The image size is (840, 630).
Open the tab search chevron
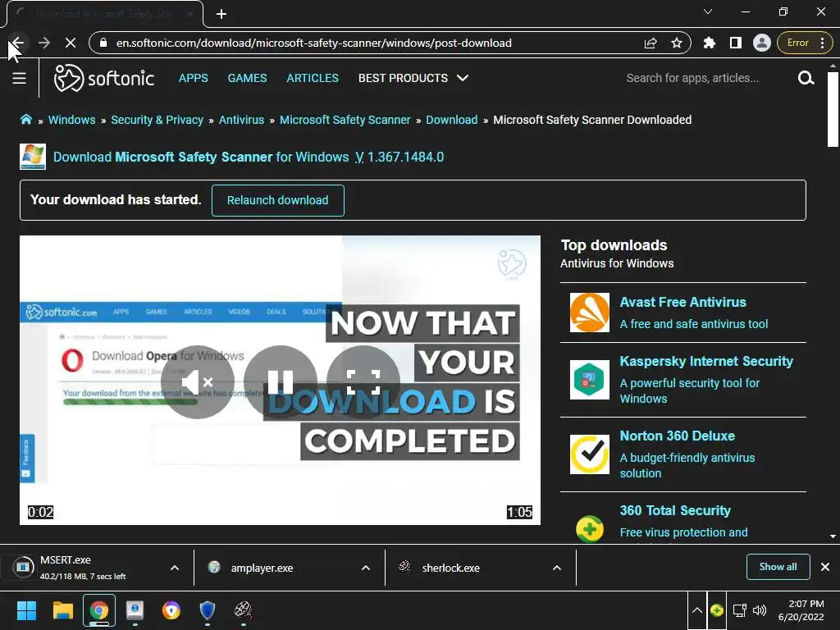pos(708,11)
